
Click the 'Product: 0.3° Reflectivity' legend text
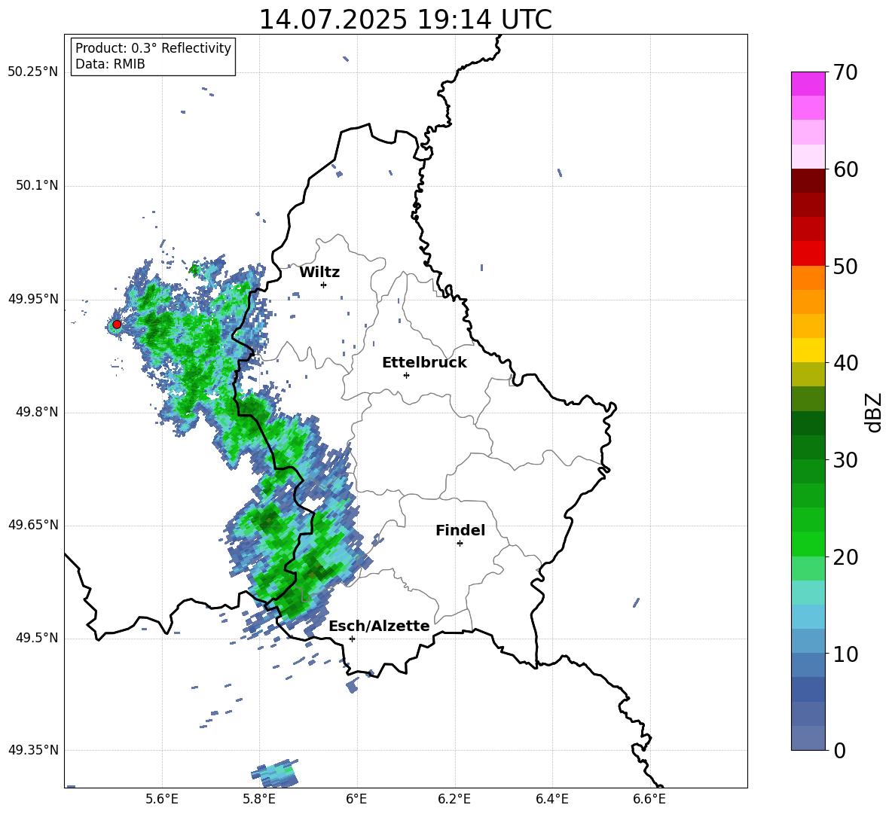coord(153,48)
